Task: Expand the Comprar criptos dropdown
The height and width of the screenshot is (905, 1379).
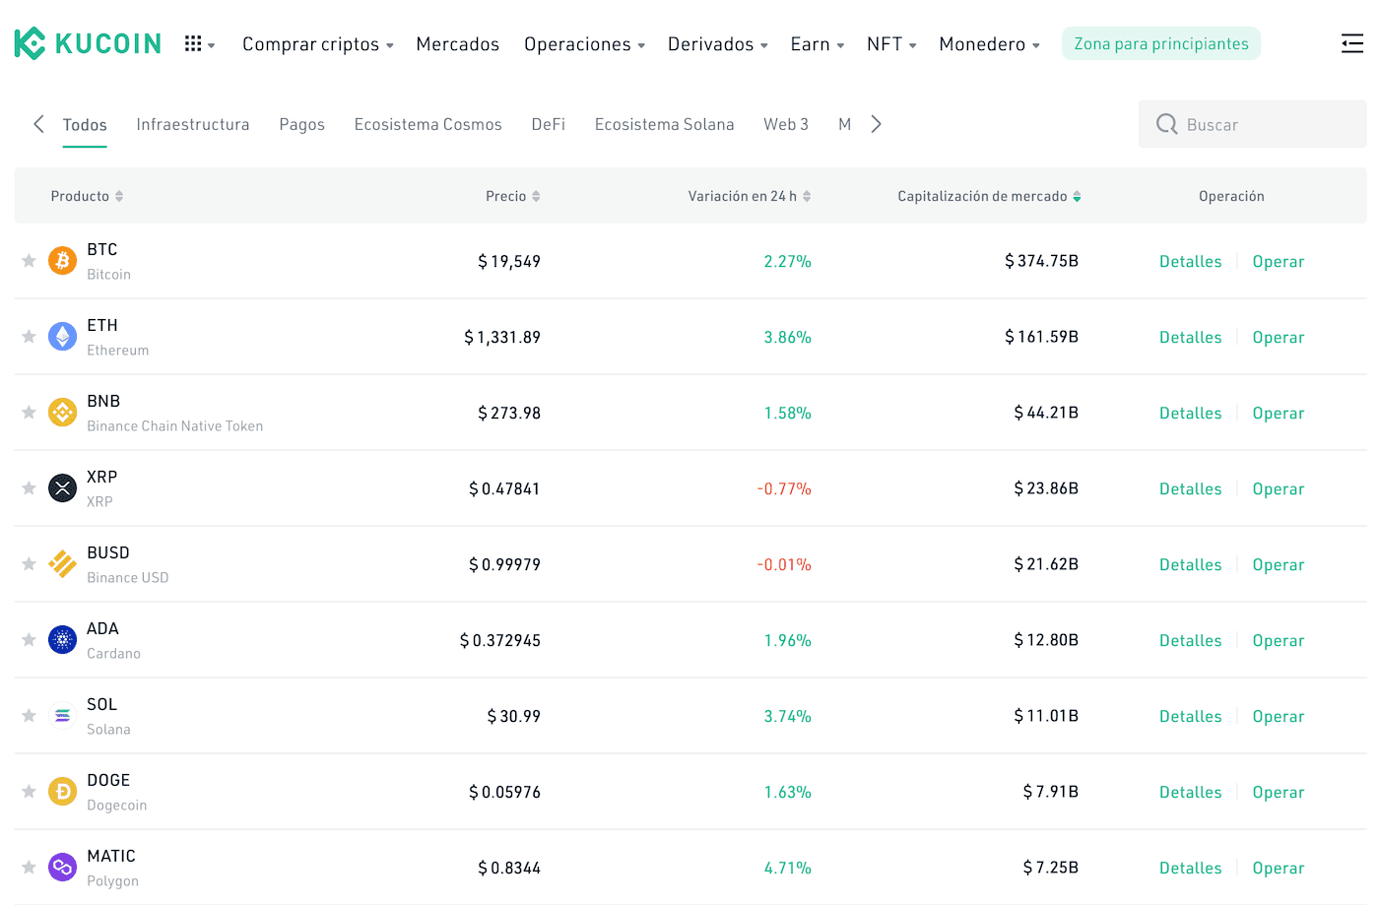Action: (318, 44)
